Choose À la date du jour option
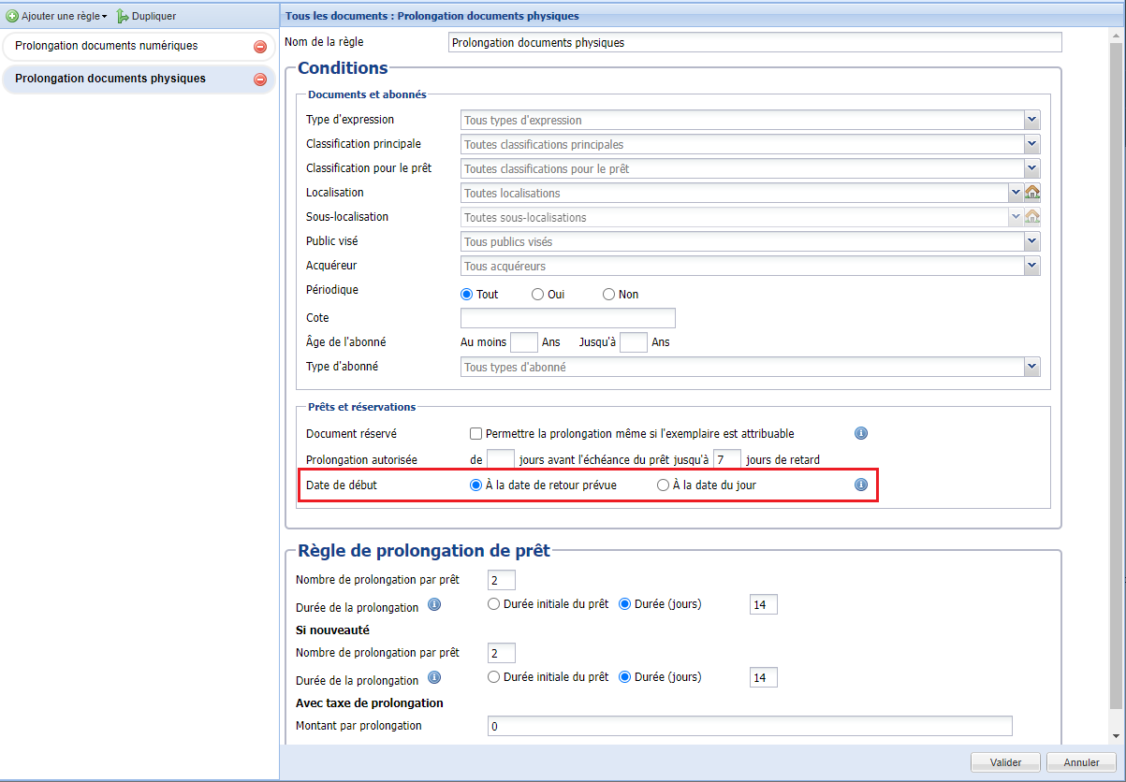The image size is (1126, 782). (663, 485)
